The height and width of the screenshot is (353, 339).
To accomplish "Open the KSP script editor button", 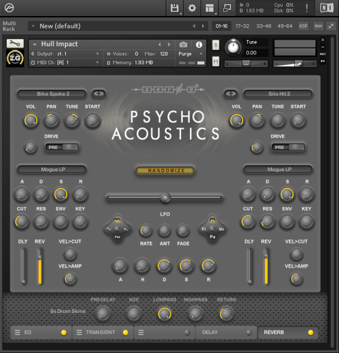I will click(x=303, y=26).
